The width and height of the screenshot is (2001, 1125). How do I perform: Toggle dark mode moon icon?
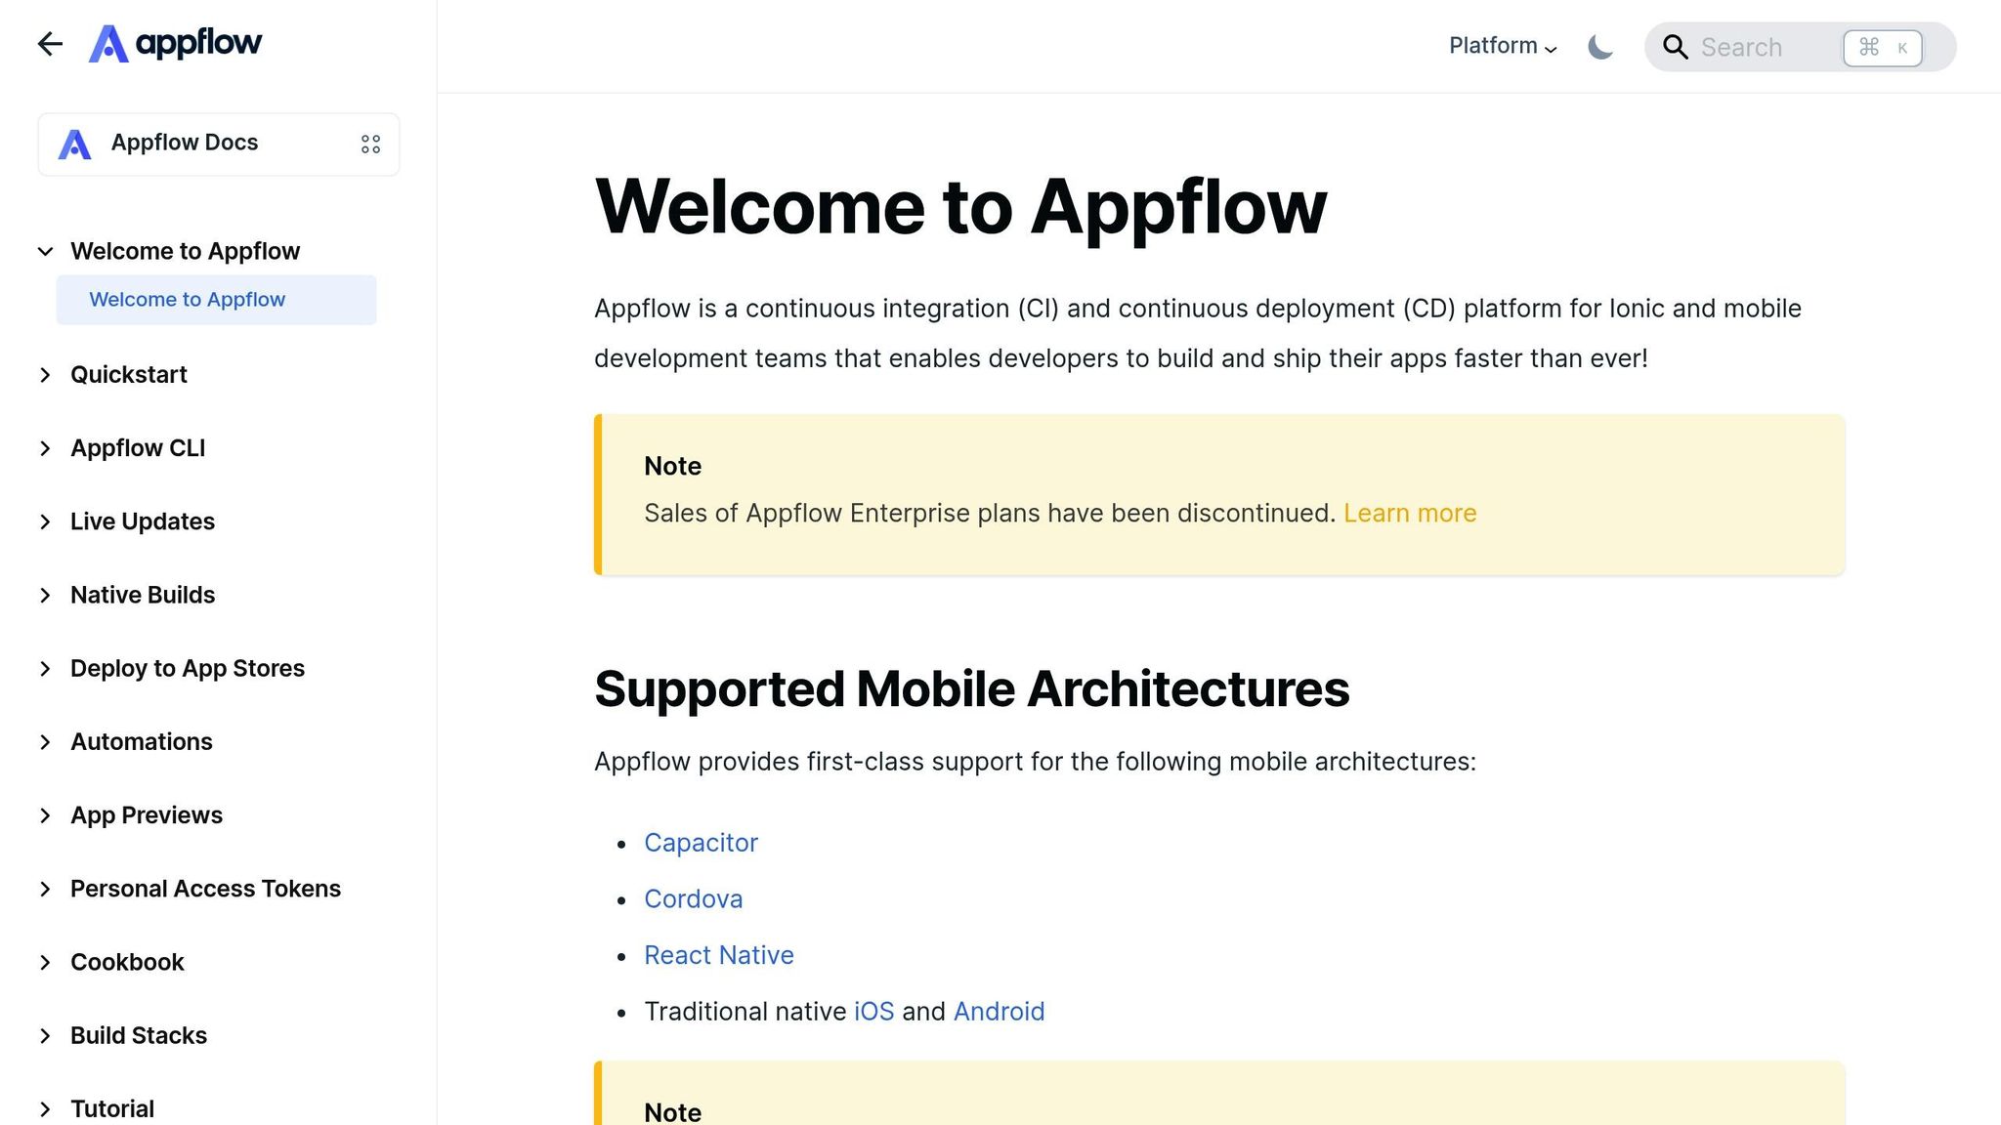tap(1600, 47)
